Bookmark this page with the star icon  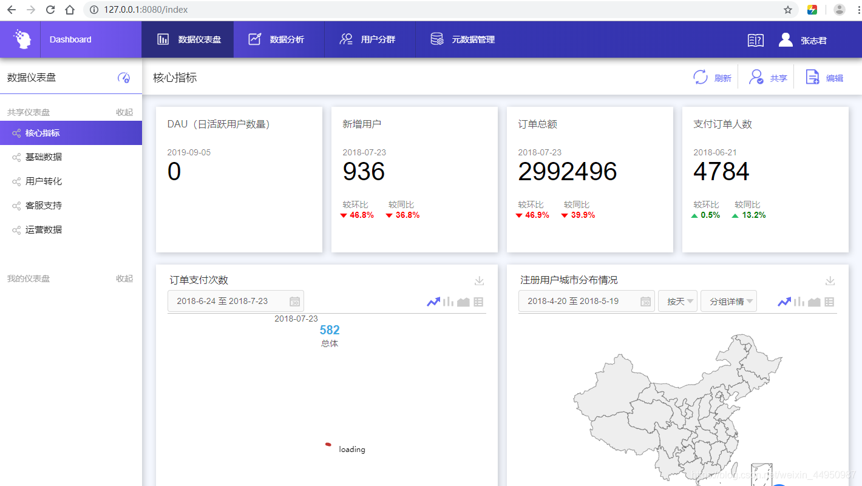click(x=788, y=10)
